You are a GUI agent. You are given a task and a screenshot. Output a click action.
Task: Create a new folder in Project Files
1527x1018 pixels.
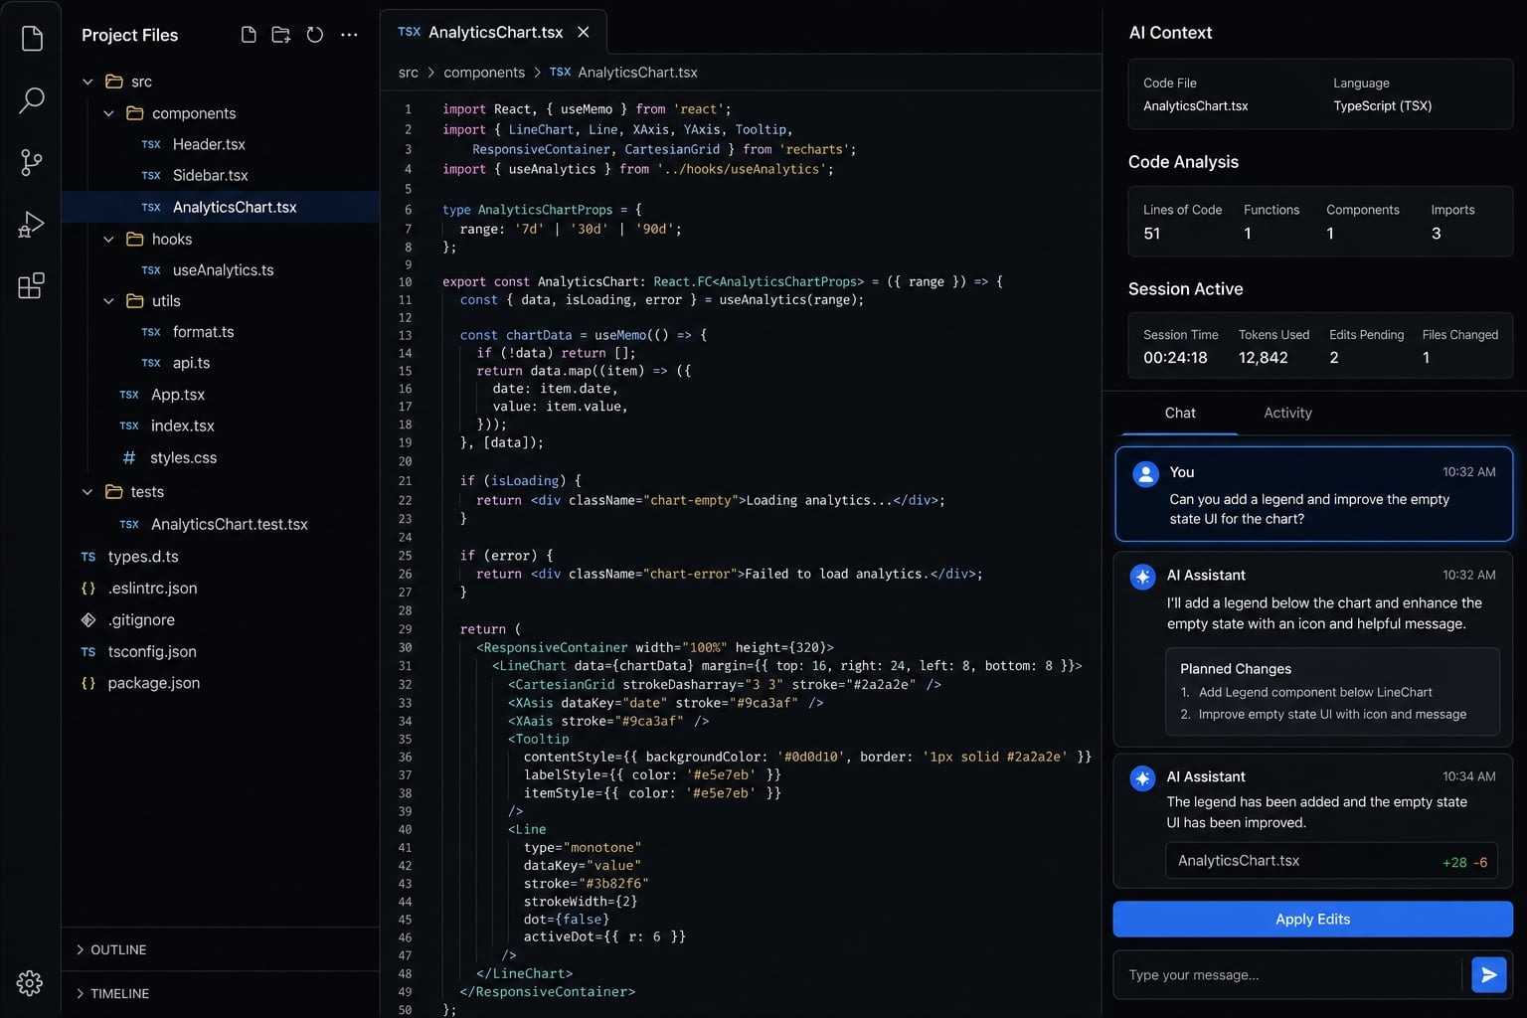pyautogui.click(x=281, y=35)
